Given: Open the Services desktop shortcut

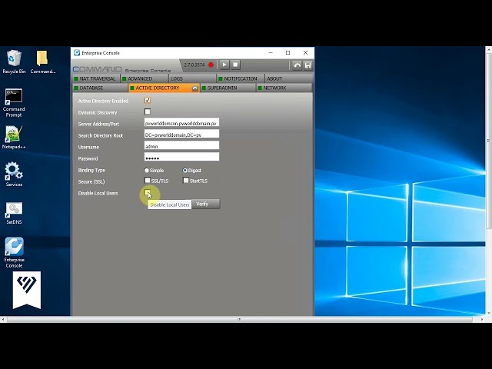Looking at the screenshot, I should (14, 175).
